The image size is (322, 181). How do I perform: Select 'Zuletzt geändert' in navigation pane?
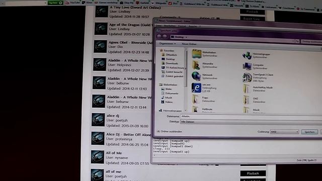point(172,76)
